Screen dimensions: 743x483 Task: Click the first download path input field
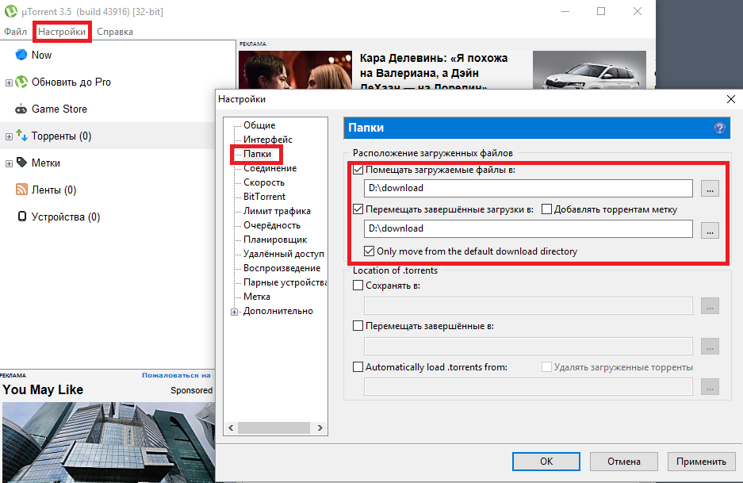(528, 188)
